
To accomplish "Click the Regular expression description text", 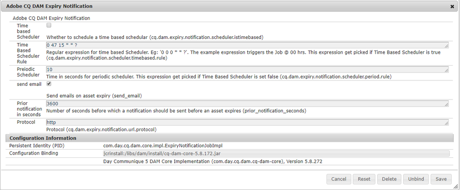I will click(244, 55).
